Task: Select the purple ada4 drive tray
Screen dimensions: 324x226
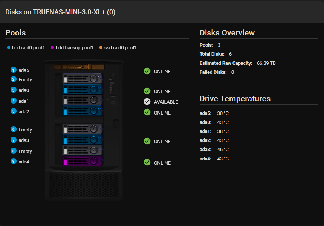Action: (x=82, y=161)
